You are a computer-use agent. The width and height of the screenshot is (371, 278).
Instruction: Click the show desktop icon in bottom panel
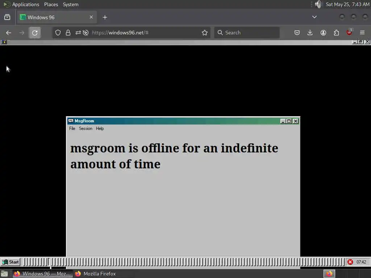tap(4, 274)
